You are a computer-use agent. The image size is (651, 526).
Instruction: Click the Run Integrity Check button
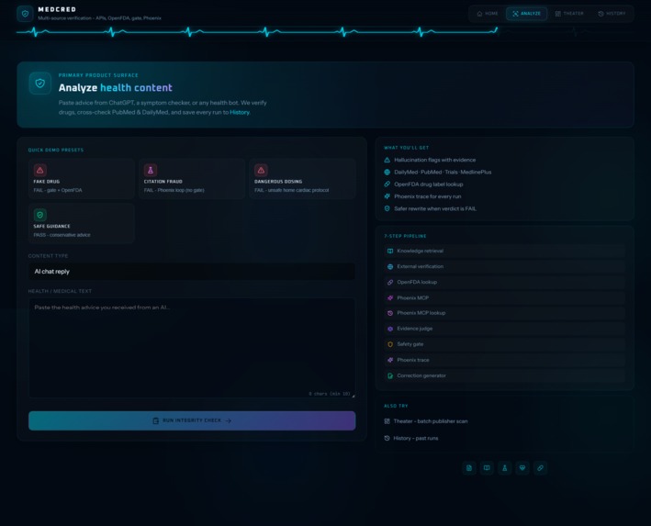click(x=192, y=420)
